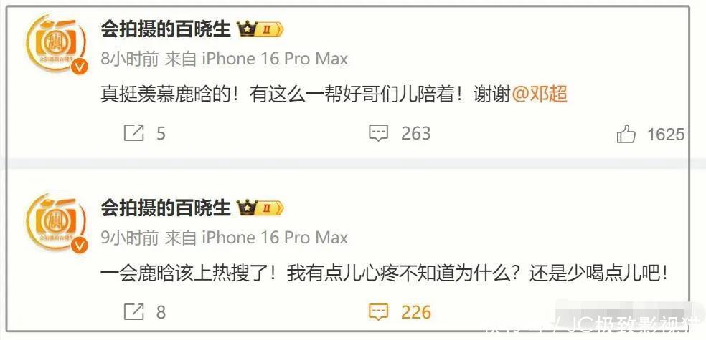Open comments icon beside 263
The height and width of the screenshot is (340, 706).
[378, 133]
